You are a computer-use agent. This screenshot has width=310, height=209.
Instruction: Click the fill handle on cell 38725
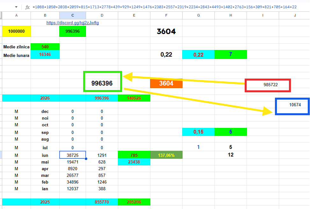86,159
